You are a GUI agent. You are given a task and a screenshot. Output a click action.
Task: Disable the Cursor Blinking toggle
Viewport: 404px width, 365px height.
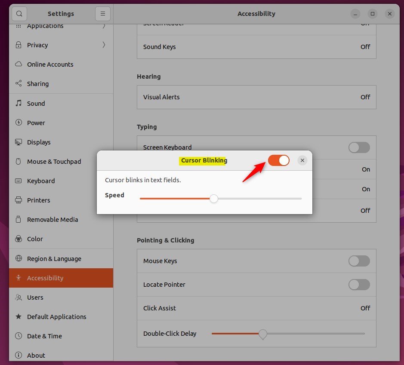(x=279, y=160)
